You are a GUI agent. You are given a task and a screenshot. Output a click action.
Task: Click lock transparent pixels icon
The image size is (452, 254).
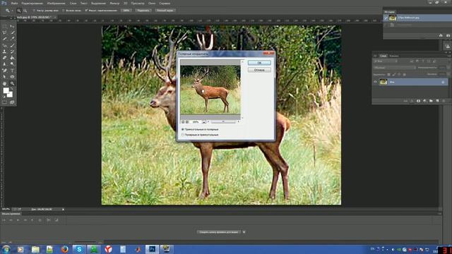click(388, 74)
